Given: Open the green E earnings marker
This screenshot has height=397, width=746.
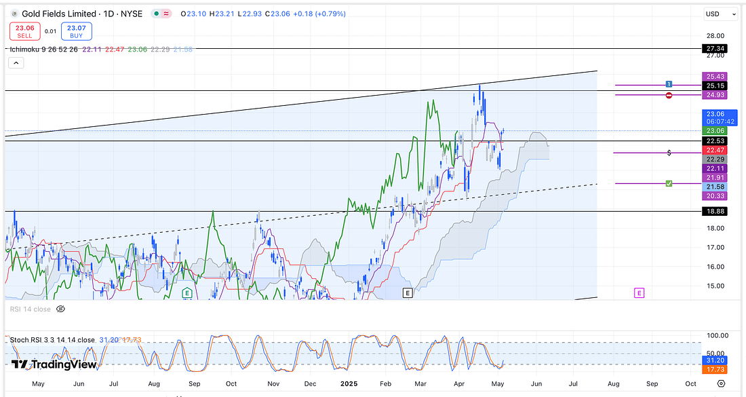Looking at the screenshot, I should point(187,292).
